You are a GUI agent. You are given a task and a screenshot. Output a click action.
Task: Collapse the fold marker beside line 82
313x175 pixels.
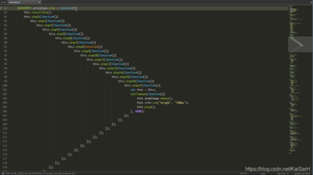click(1, 8)
